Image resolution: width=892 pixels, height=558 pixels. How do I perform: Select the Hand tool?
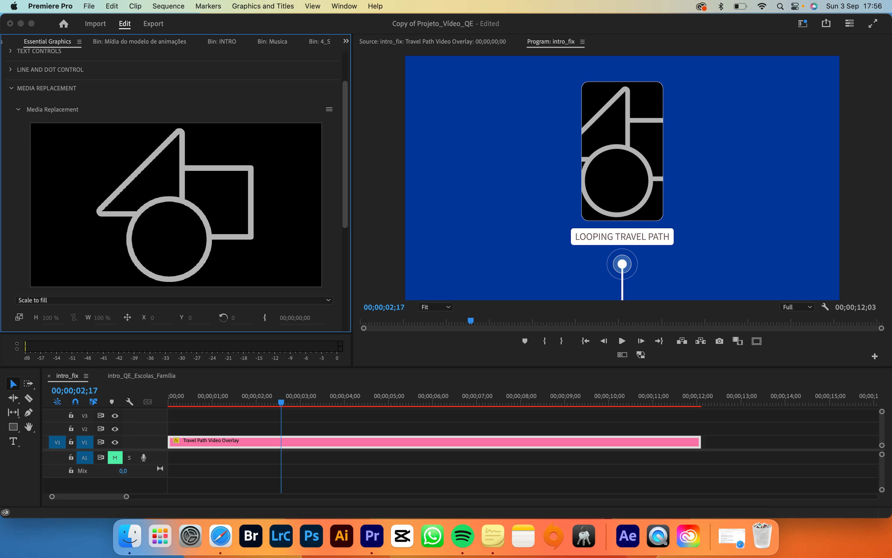point(28,427)
